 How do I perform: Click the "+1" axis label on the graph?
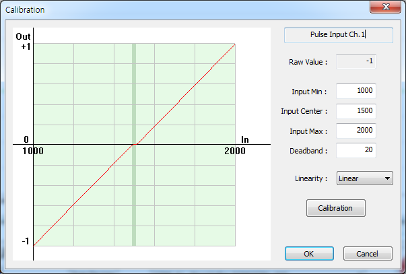point(26,47)
